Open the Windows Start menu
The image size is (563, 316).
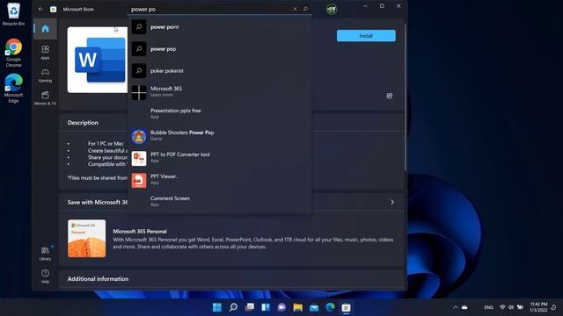pos(217,307)
